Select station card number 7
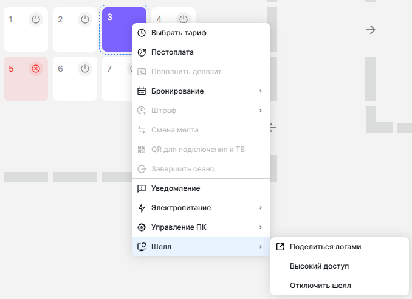The image size is (412, 299). 117,79
